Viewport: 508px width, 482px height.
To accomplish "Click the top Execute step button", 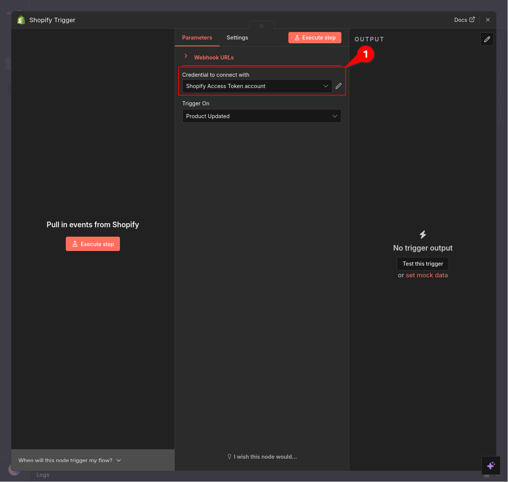I will tap(315, 38).
